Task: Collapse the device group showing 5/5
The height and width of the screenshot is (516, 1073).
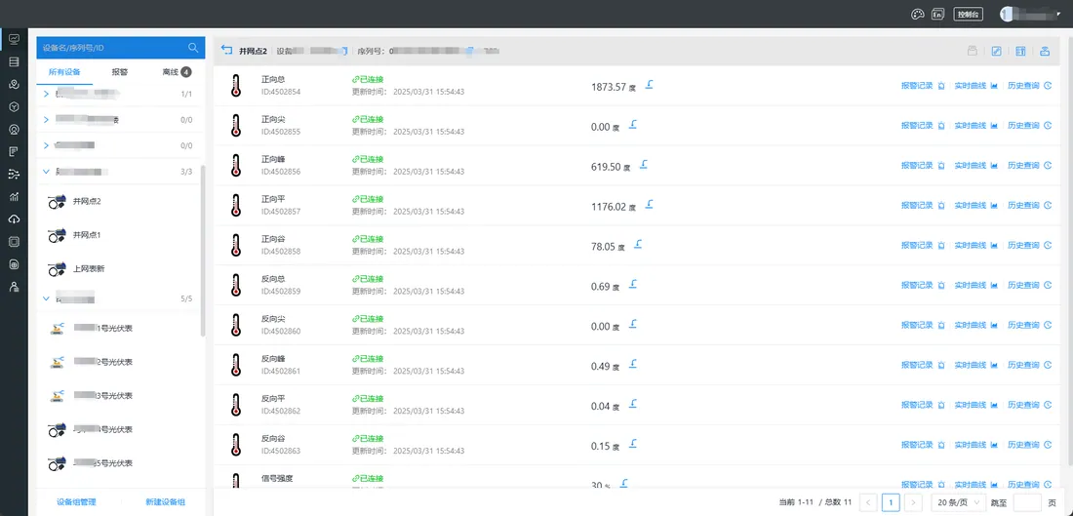Action: pyautogui.click(x=47, y=299)
